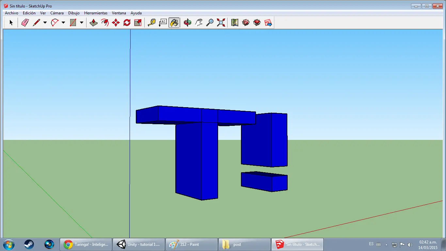The image size is (446, 251).
Task: Open the Archivo menu
Action: pyautogui.click(x=11, y=13)
